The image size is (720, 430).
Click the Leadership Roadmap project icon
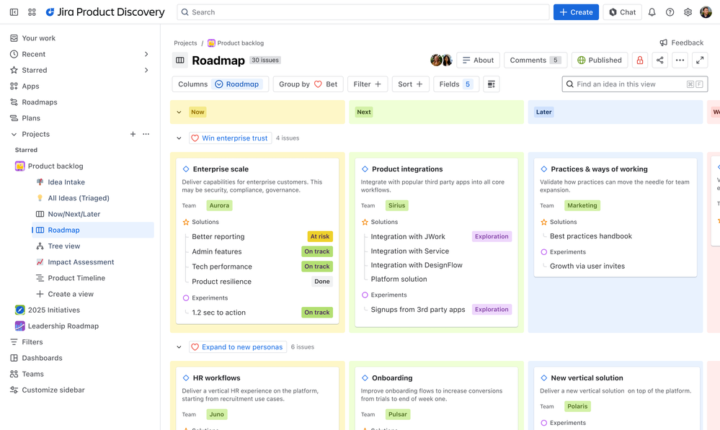pyautogui.click(x=19, y=326)
